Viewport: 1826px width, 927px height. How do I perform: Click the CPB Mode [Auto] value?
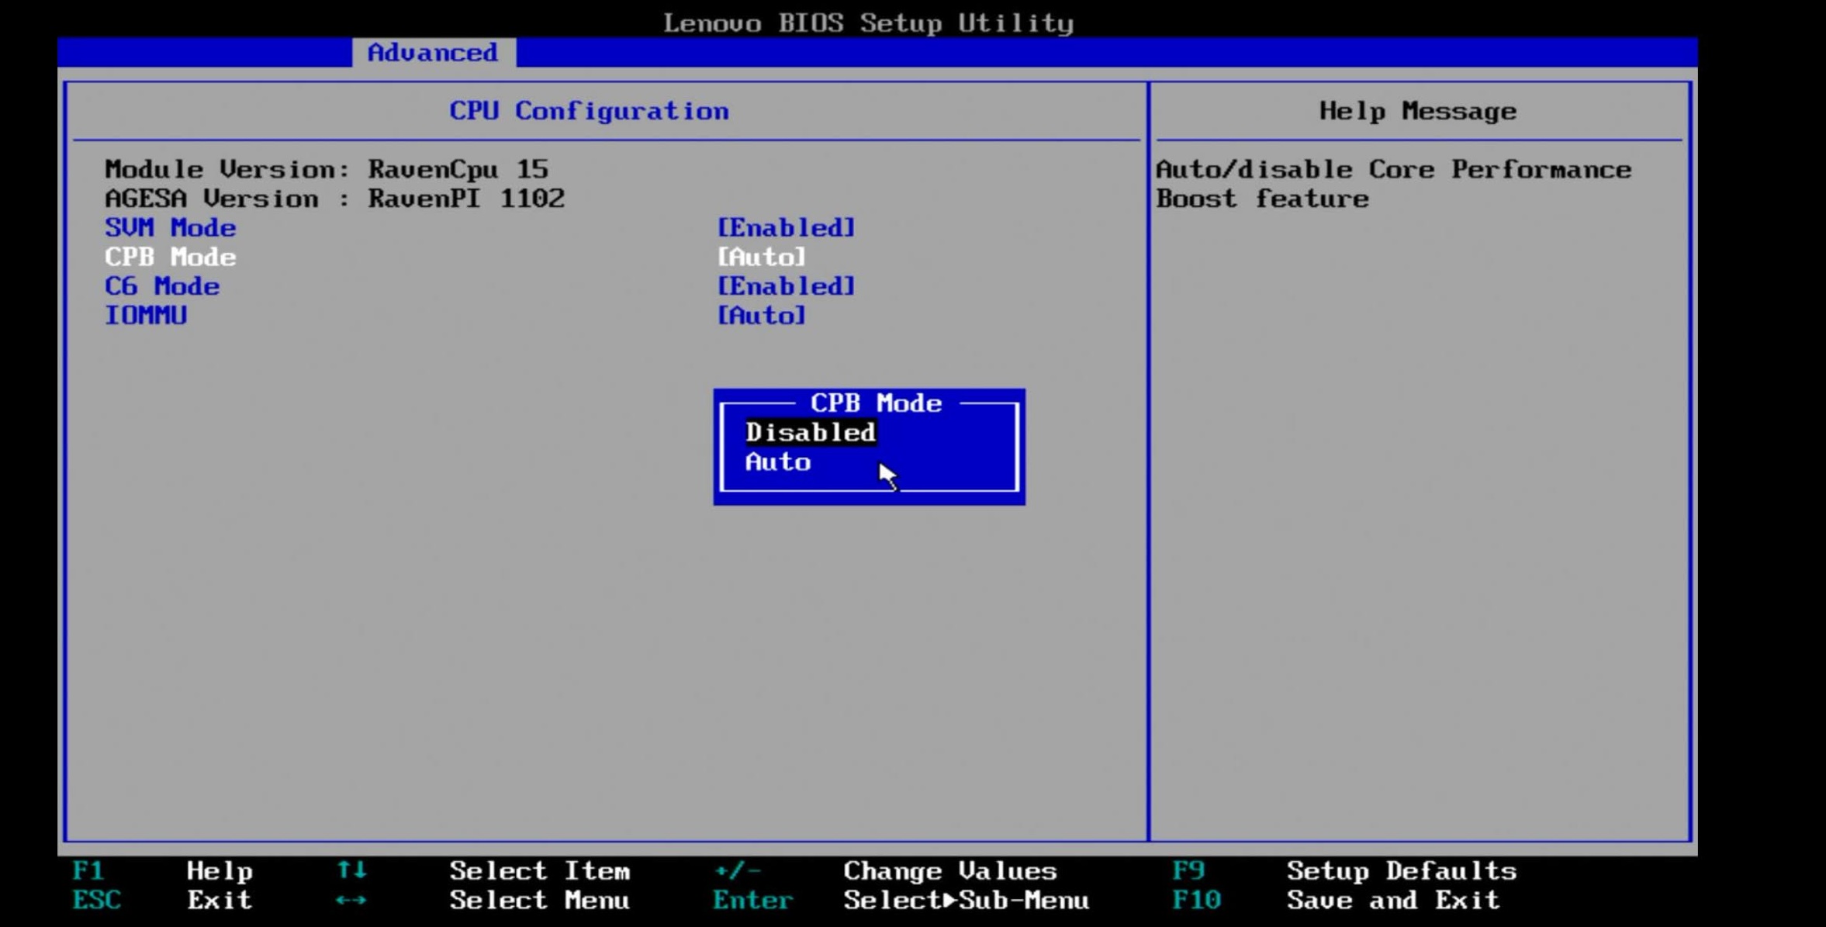(x=761, y=257)
